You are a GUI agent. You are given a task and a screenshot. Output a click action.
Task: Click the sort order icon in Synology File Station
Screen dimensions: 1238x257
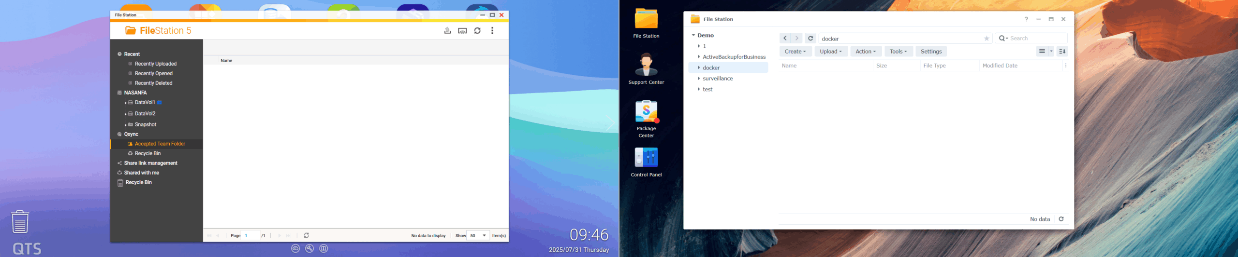tap(1062, 51)
